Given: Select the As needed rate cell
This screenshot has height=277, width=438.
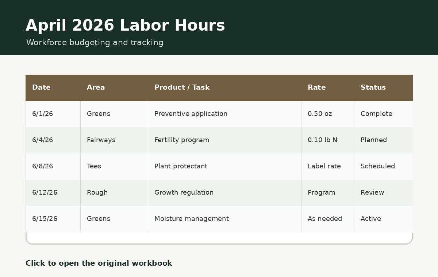Looking at the screenshot, I should 327,219.
